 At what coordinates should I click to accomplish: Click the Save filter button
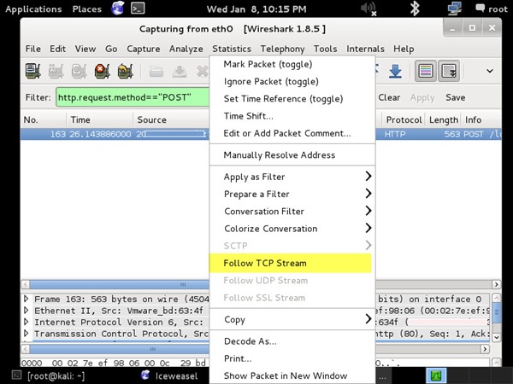coord(455,97)
